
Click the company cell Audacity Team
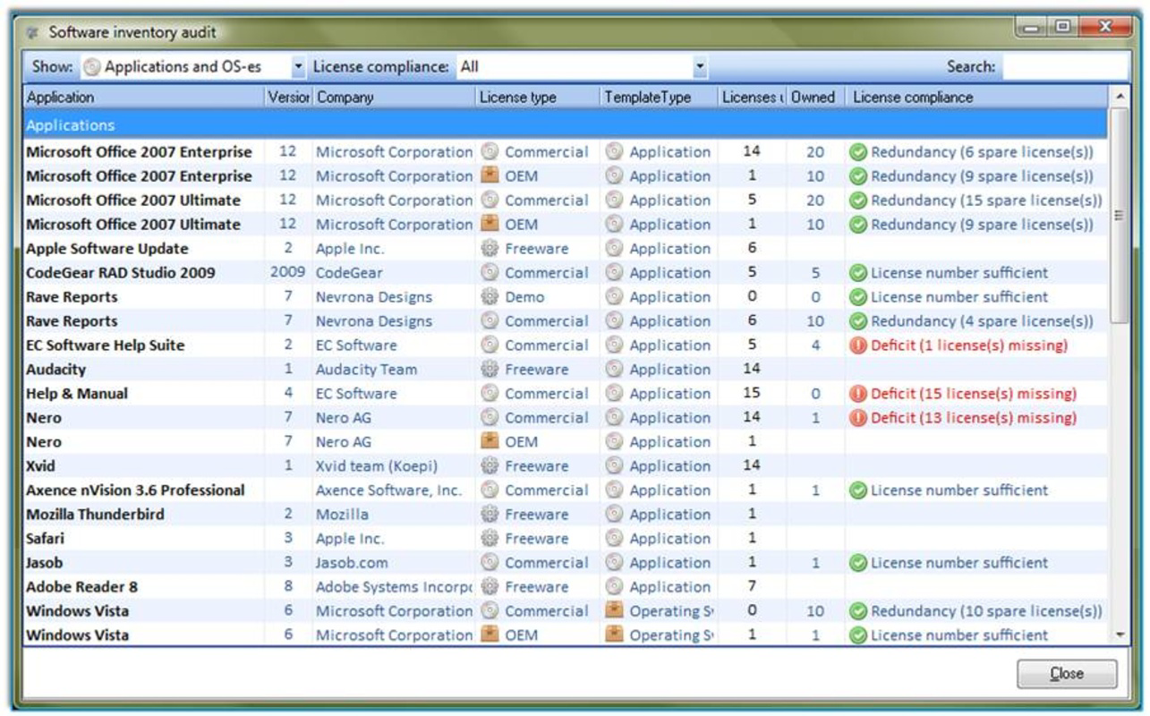pos(366,370)
